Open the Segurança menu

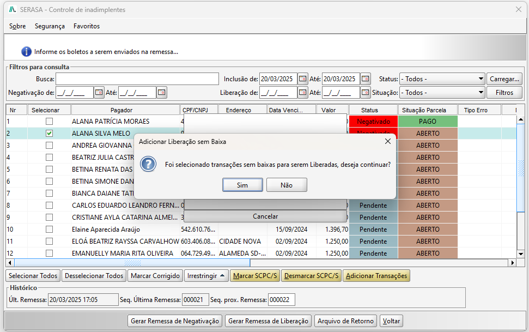pos(50,26)
